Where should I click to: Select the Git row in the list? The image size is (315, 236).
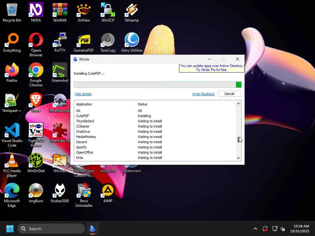click(x=155, y=111)
